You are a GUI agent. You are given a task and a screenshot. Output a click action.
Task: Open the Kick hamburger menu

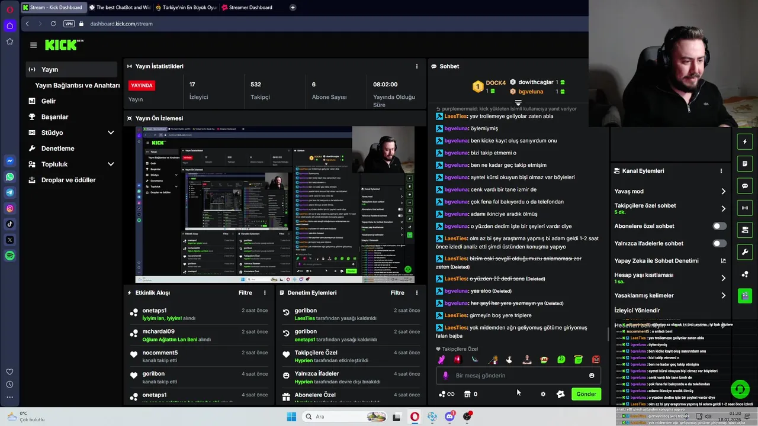click(x=33, y=45)
